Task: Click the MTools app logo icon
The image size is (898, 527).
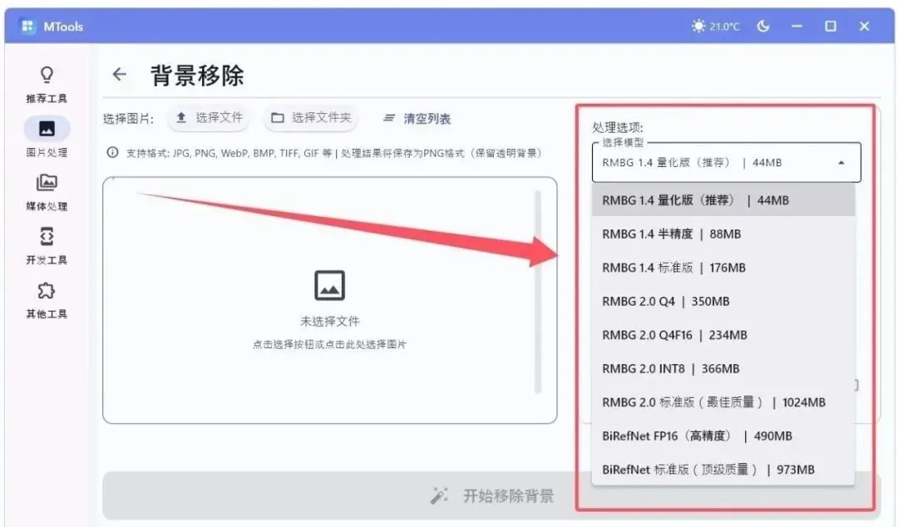Action: pos(27,27)
